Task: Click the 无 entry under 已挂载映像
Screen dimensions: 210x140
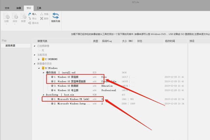Action: coord(43,50)
